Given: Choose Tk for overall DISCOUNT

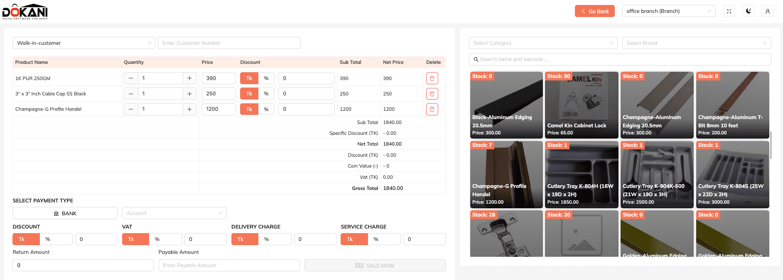Looking at the screenshot, I should tap(26, 239).
